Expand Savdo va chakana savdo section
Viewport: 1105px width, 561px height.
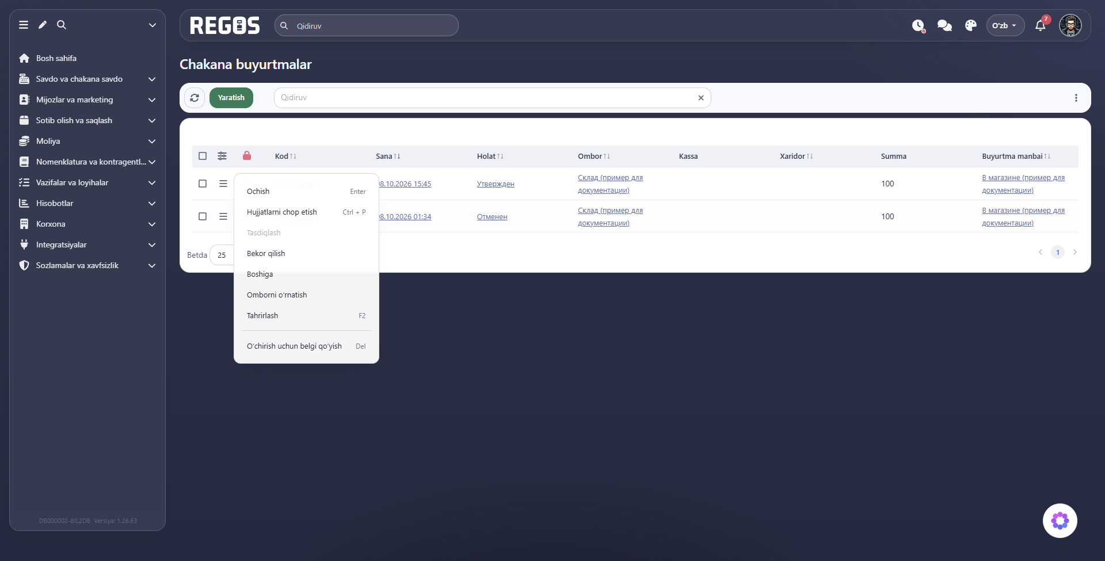[x=87, y=79]
